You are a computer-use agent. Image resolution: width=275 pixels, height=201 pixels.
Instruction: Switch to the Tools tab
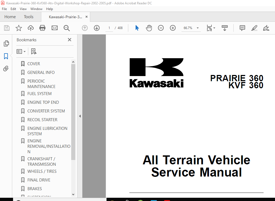(29, 17)
